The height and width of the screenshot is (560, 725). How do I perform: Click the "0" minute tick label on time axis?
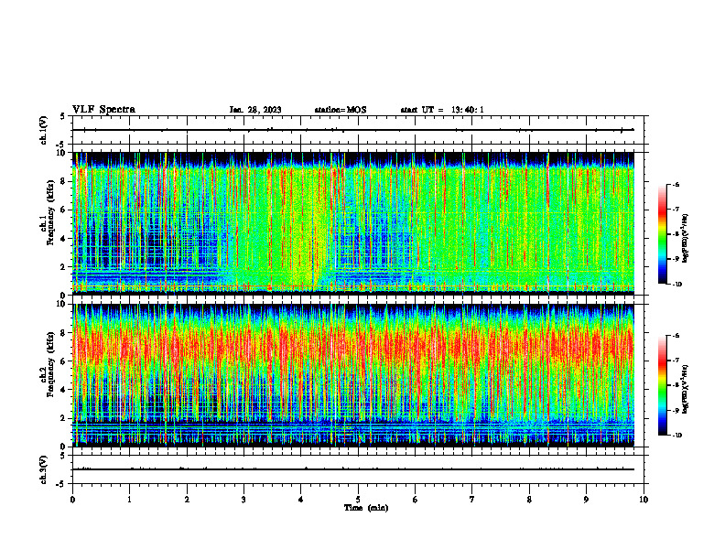[72, 500]
